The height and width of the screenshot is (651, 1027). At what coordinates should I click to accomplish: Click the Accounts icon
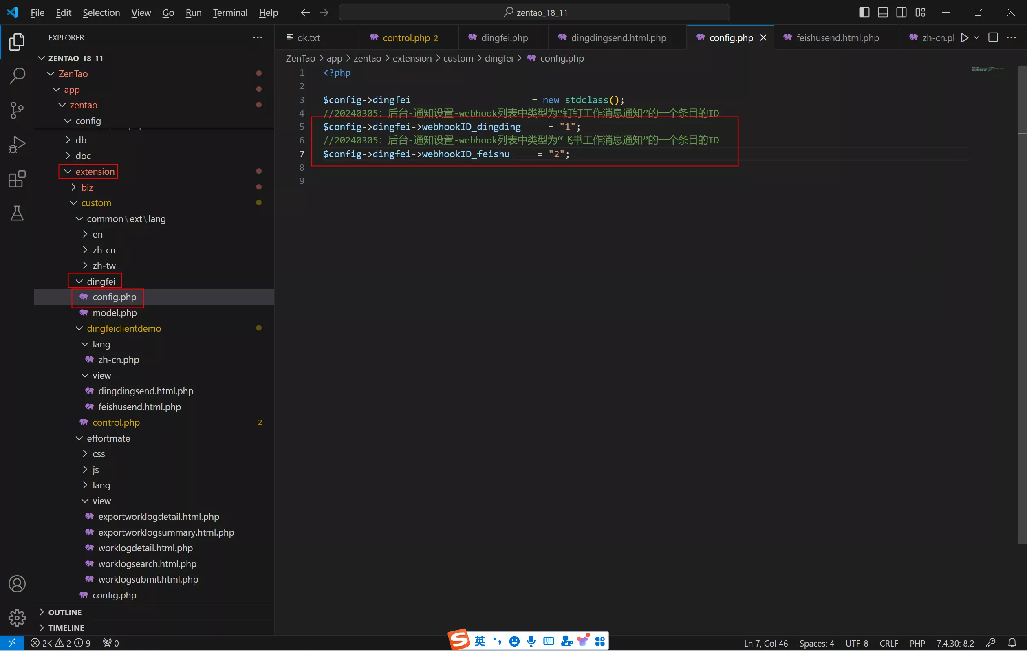17,584
